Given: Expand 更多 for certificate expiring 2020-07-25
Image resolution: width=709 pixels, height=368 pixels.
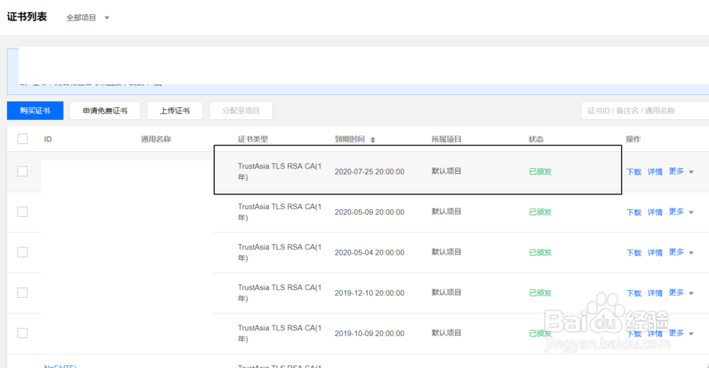Looking at the screenshot, I should pos(681,172).
